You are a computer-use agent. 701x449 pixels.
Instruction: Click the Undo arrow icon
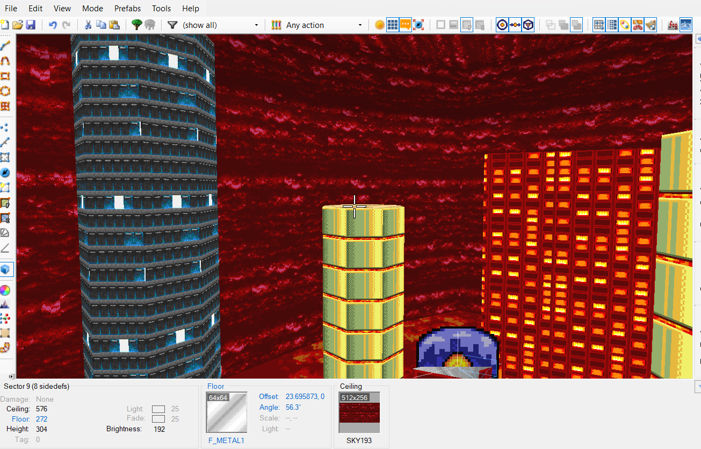coord(53,25)
